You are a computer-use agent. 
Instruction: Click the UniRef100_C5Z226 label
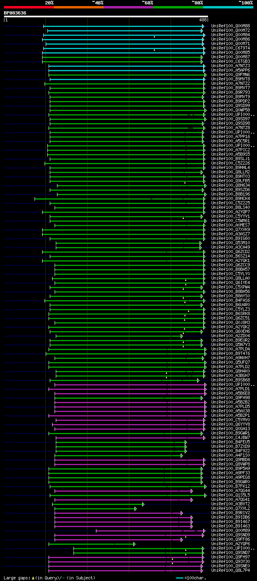pyautogui.click(x=230, y=163)
